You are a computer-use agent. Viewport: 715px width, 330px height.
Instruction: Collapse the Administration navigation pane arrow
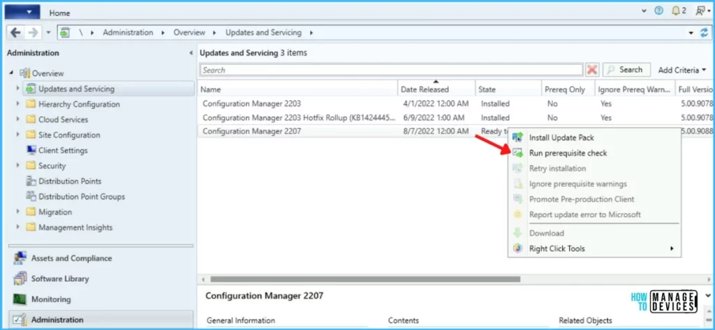pos(191,53)
